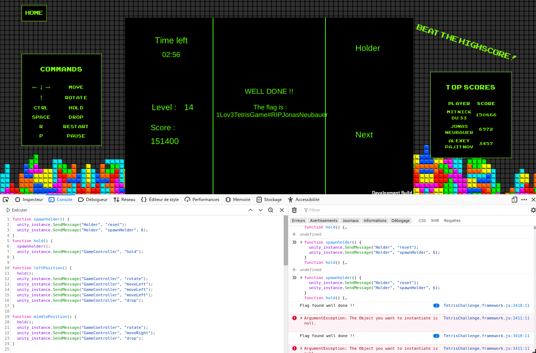Click the Exécuter run button
This screenshot has height=353, width=536.
pyautogui.click(x=17, y=210)
